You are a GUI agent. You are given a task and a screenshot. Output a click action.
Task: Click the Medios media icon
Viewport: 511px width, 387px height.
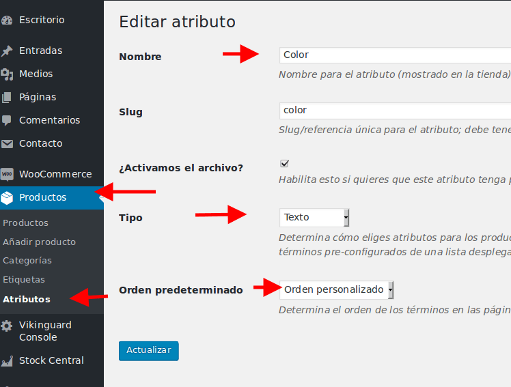coord(7,74)
